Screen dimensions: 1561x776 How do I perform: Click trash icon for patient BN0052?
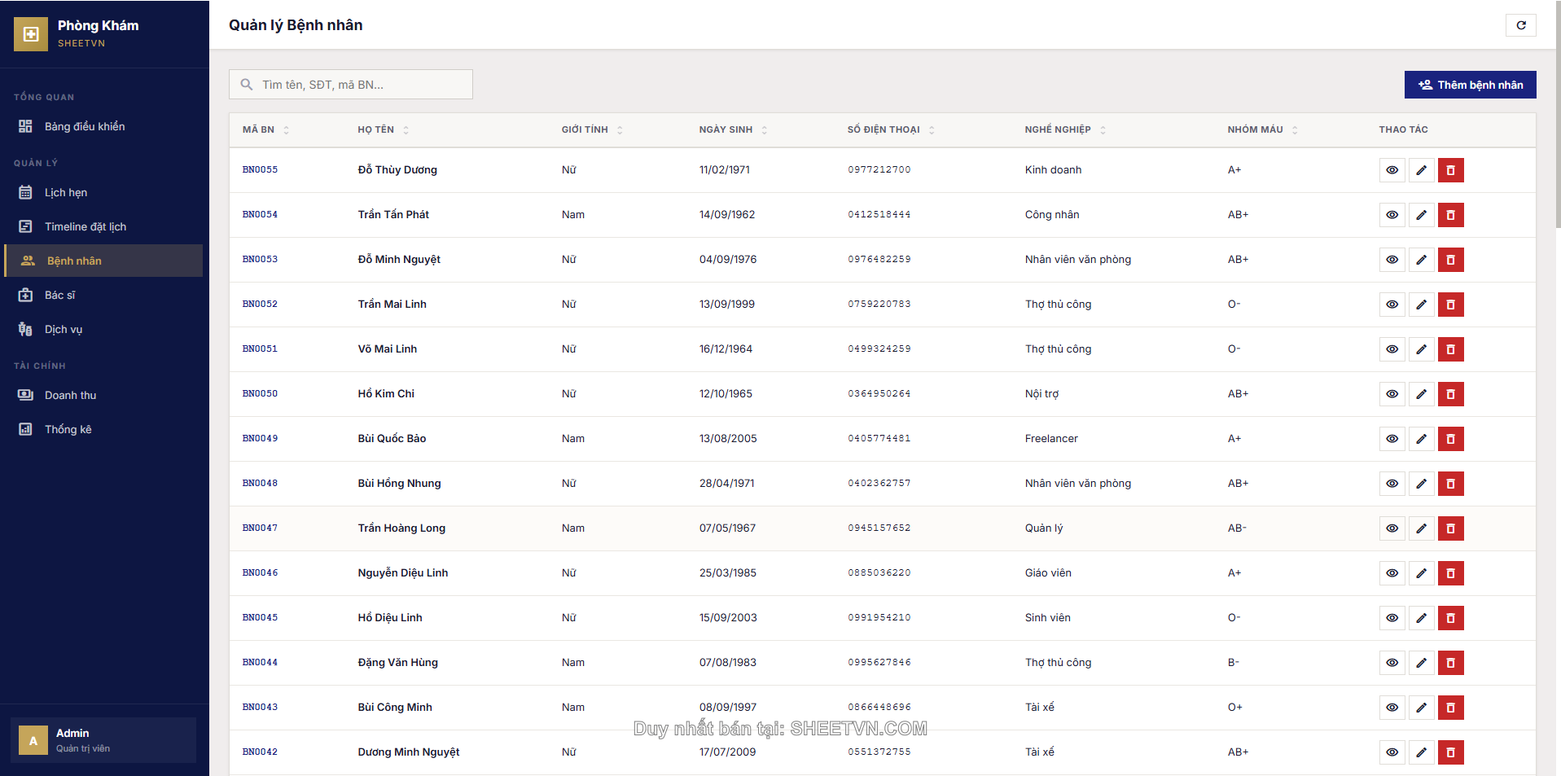(x=1450, y=305)
